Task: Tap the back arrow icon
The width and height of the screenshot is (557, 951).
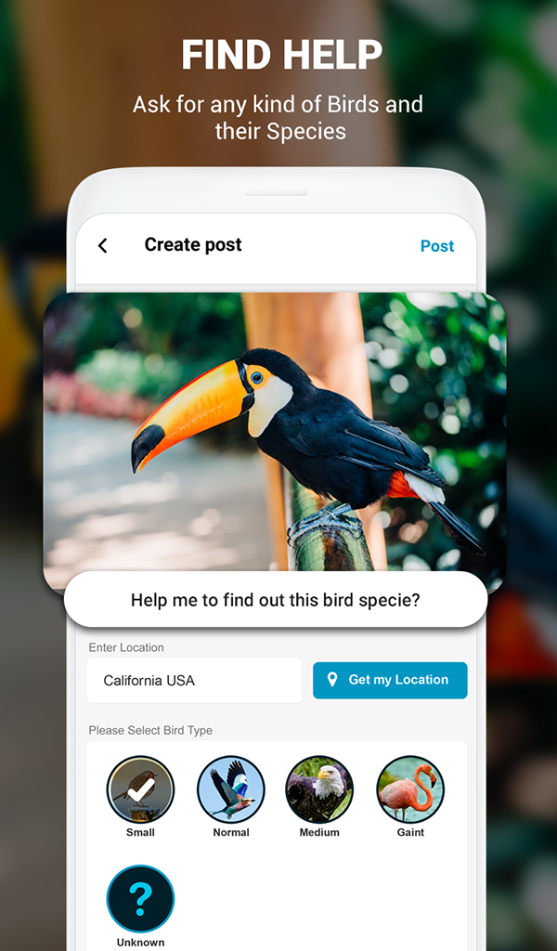Action: tap(102, 245)
